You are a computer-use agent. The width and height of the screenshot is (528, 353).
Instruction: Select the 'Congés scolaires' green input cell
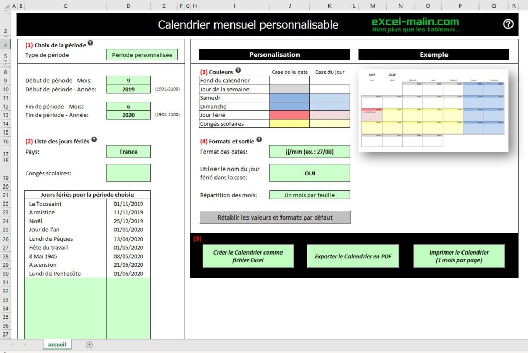point(128,173)
